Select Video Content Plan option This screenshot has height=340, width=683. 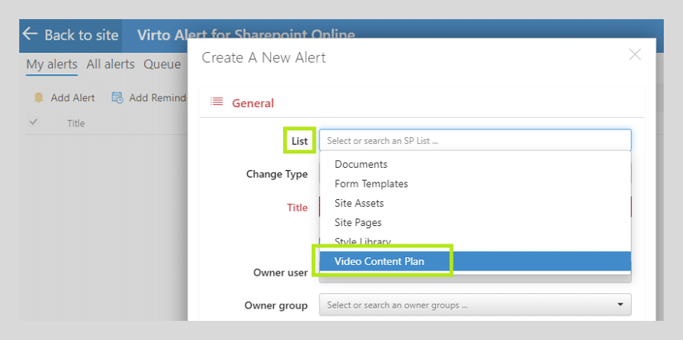pyautogui.click(x=475, y=261)
